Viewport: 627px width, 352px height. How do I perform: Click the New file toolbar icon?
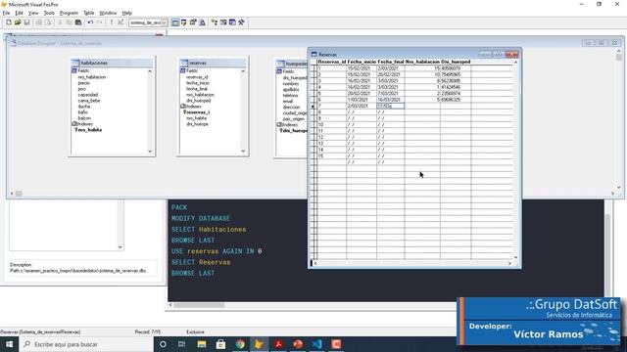[9, 22]
